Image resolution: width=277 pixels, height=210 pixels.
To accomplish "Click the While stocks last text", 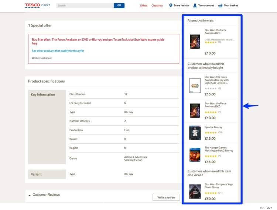I will coord(42,58).
